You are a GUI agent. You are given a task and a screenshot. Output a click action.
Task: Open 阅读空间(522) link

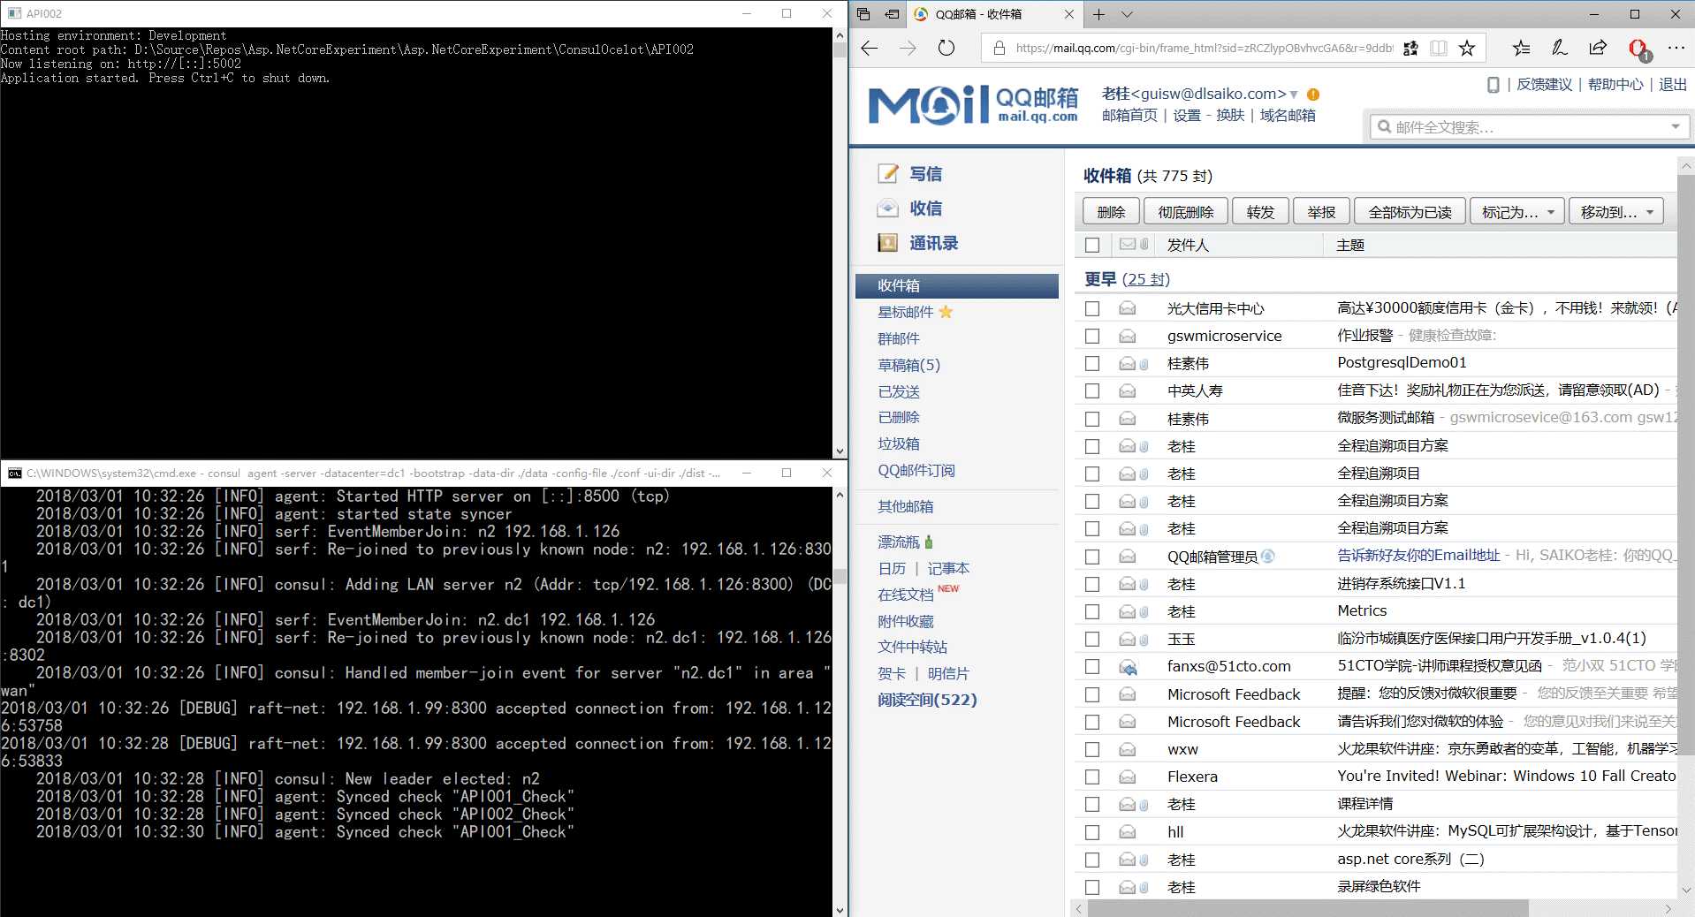[927, 700]
